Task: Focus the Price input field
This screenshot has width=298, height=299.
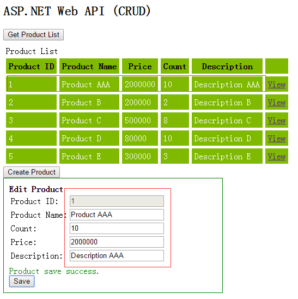Action: pyautogui.click(x=117, y=242)
